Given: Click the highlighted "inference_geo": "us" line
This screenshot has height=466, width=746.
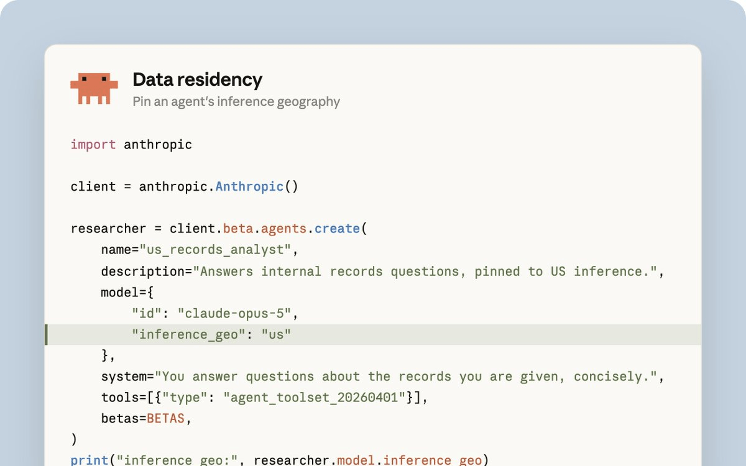Looking at the screenshot, I should click(373, 334).
